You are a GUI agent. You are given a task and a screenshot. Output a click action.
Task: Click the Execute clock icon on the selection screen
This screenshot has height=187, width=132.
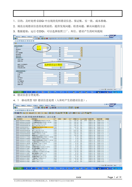tap(15, 43)
